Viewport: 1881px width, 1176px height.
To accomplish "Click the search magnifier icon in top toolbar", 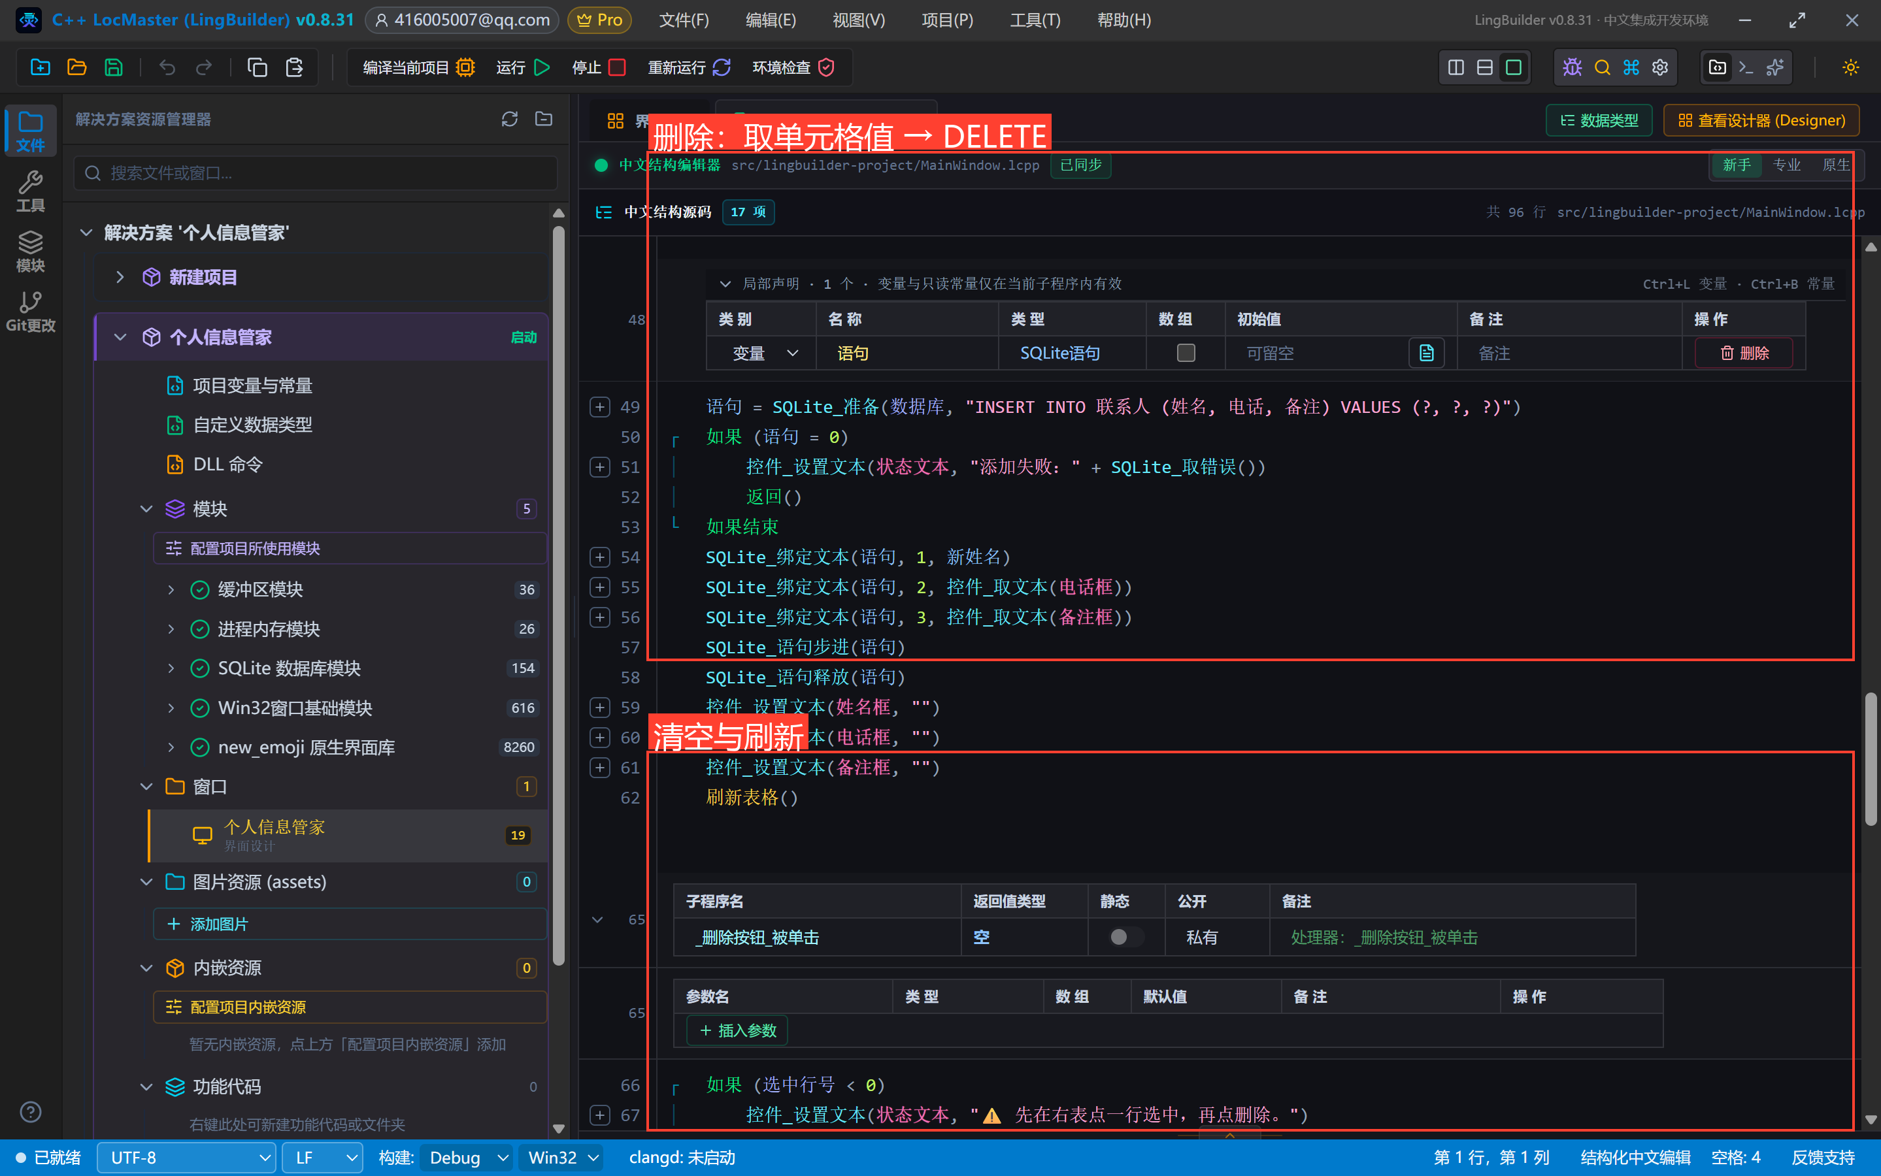I will coord(1602,68).
